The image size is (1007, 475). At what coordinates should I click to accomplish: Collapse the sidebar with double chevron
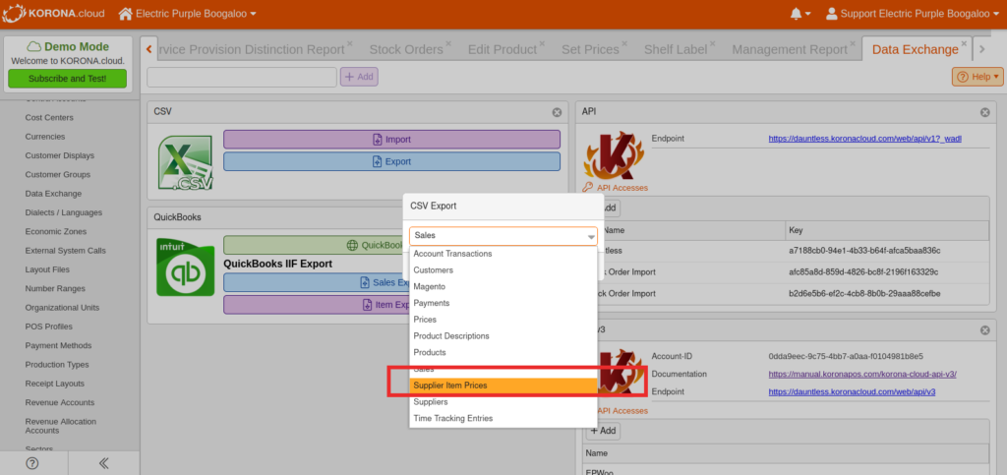(103, 463)
